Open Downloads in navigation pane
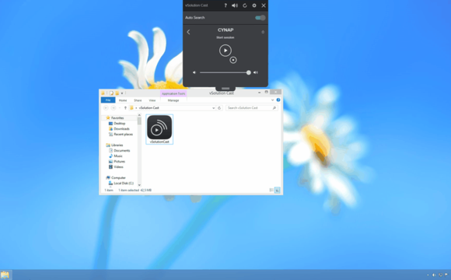 (x=121, y=128)
